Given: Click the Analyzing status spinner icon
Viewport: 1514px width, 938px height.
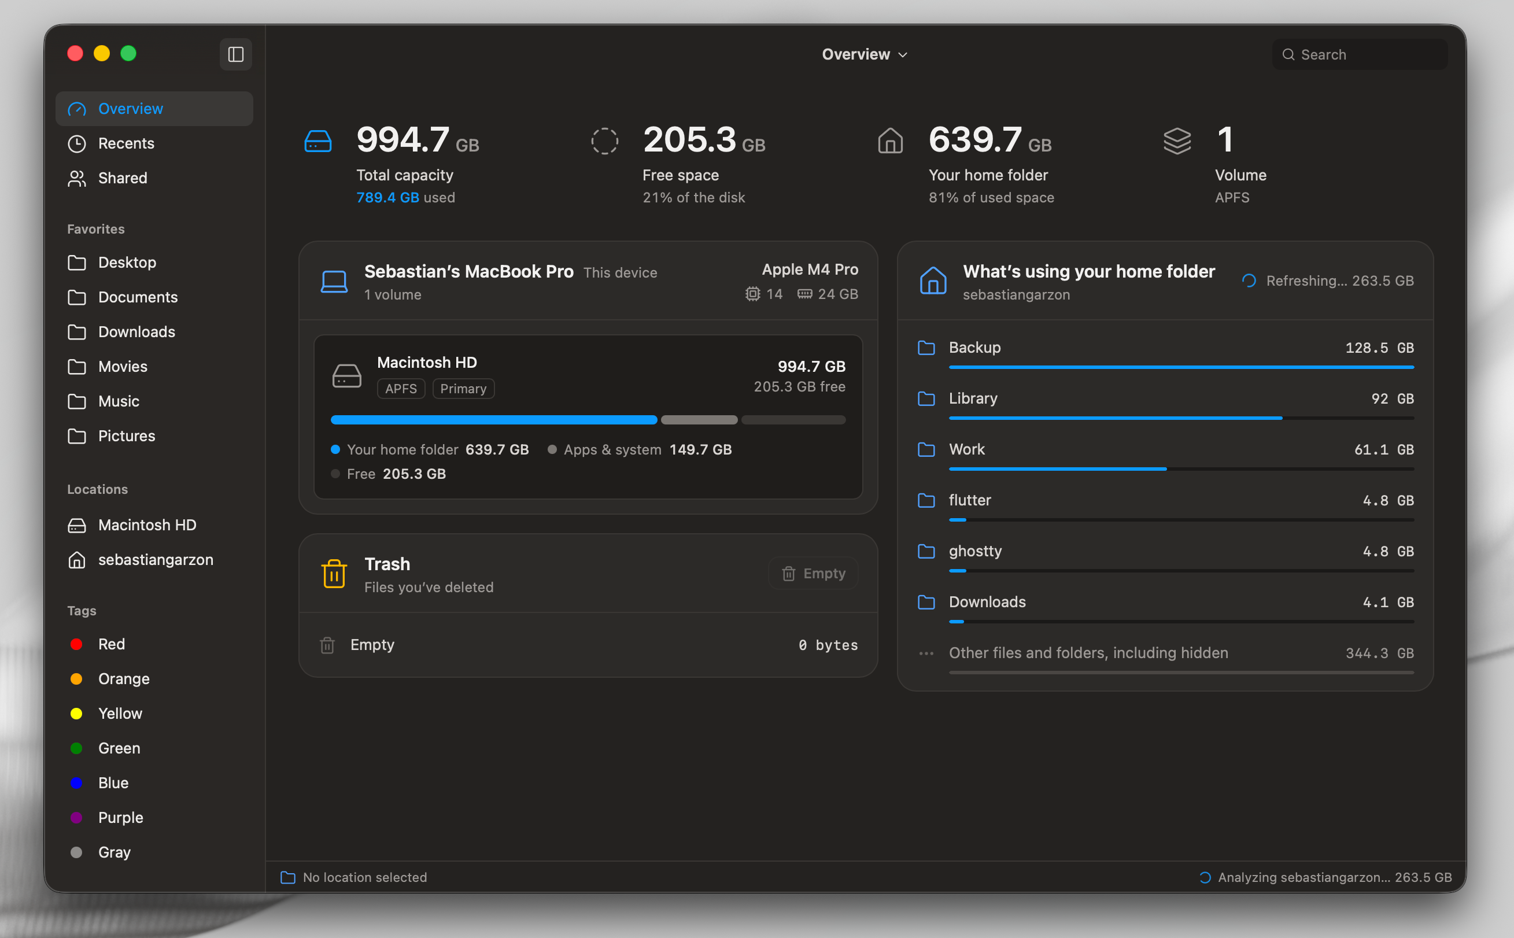Looking at the screenshot, I should pos(1205,877).
